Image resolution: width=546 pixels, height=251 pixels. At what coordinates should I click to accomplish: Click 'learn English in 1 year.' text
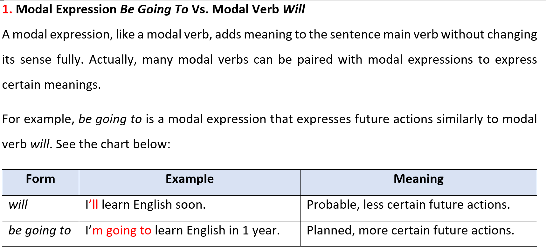[217, 231]
